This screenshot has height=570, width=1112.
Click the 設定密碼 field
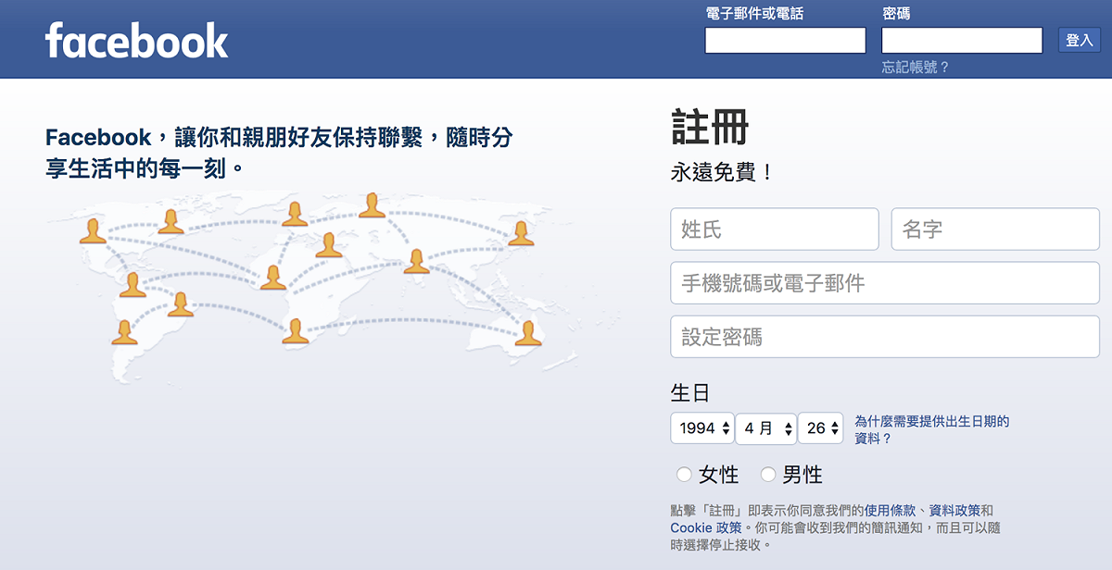(x=885, y=337)
